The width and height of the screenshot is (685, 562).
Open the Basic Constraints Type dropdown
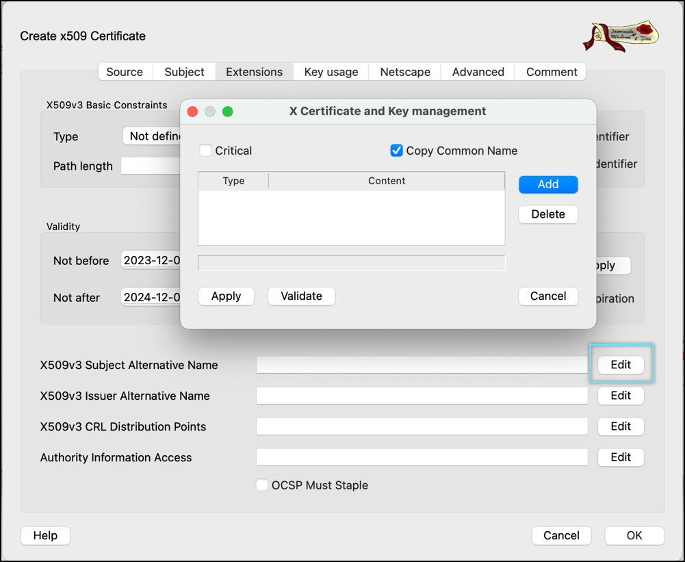[152, 136]
